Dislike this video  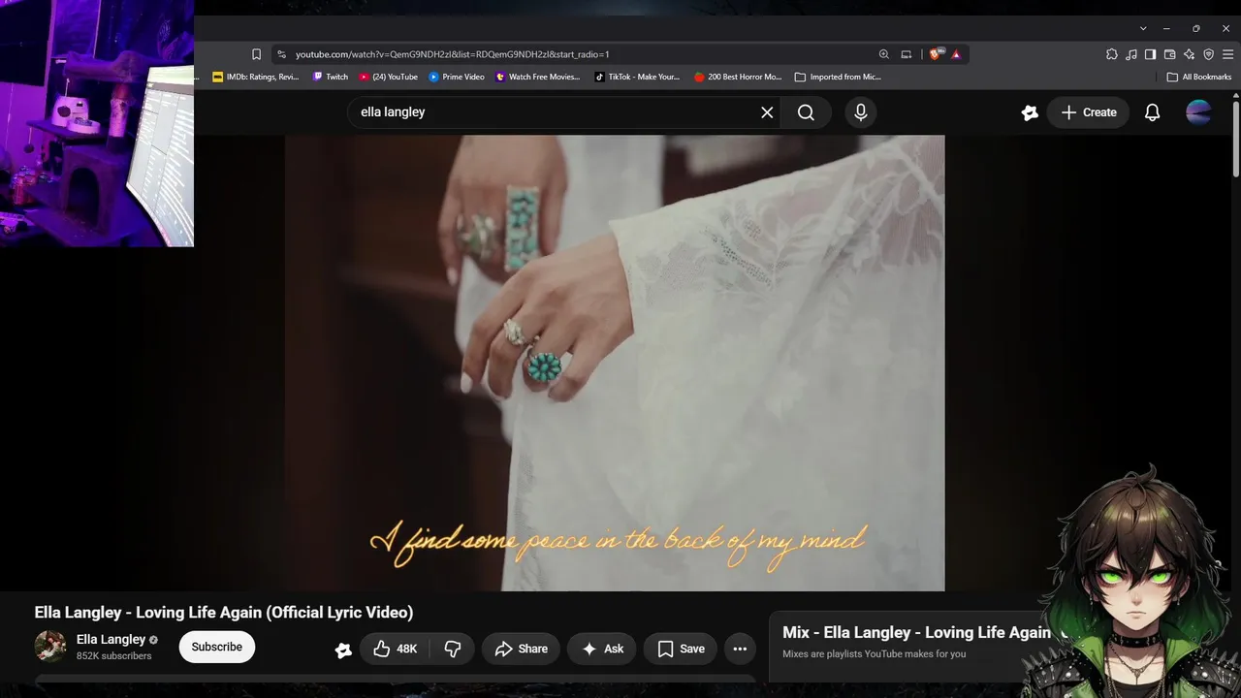coord(453,649)
